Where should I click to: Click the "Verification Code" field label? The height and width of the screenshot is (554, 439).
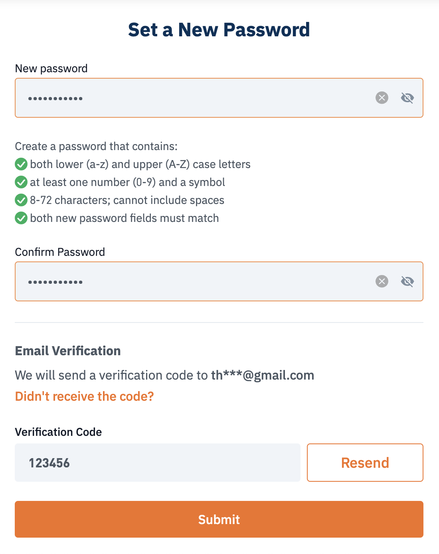tap(58, 432)
